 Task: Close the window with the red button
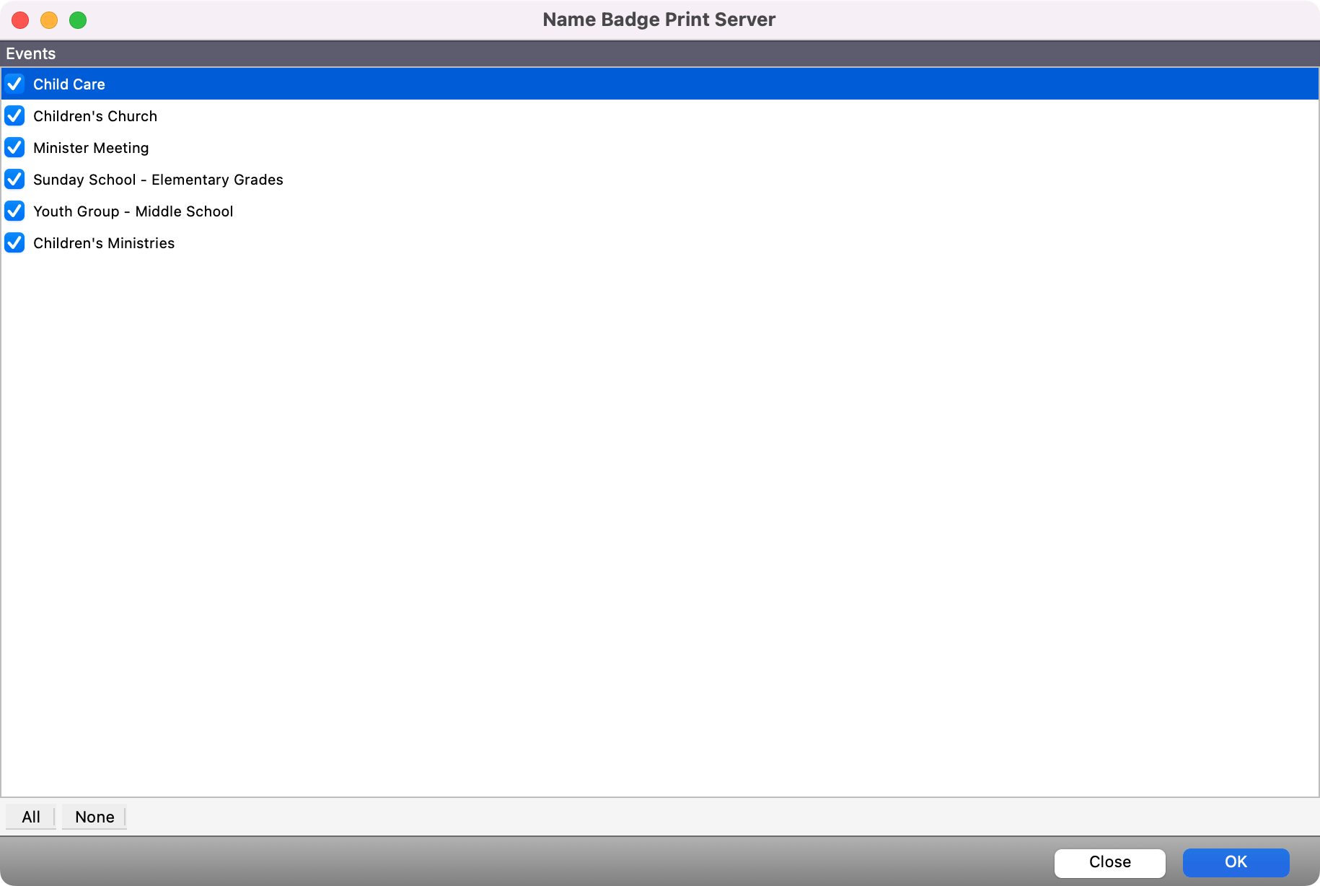pos(20,20)
